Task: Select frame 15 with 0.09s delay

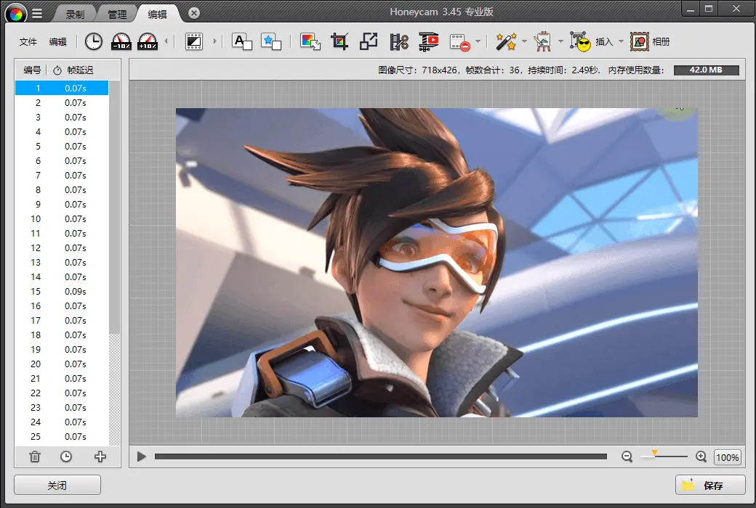Action: [62, 291]
